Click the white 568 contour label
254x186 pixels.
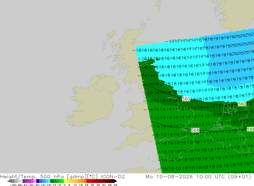coord(195,130)
